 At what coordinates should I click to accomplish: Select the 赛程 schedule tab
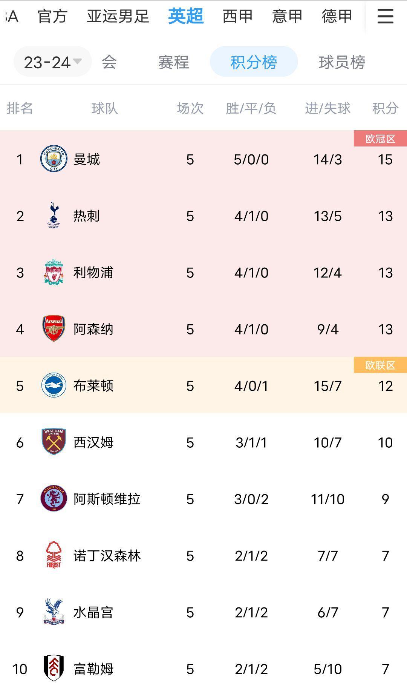click(173, 62)
